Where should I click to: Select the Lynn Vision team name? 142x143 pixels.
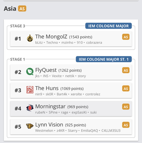tap(49, 125)
